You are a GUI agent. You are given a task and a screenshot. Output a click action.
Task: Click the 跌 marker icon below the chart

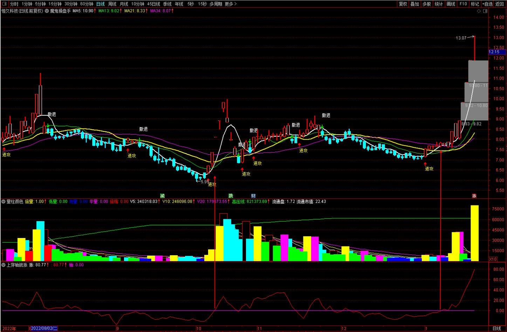pyautogui.click(x=231, y=196)
